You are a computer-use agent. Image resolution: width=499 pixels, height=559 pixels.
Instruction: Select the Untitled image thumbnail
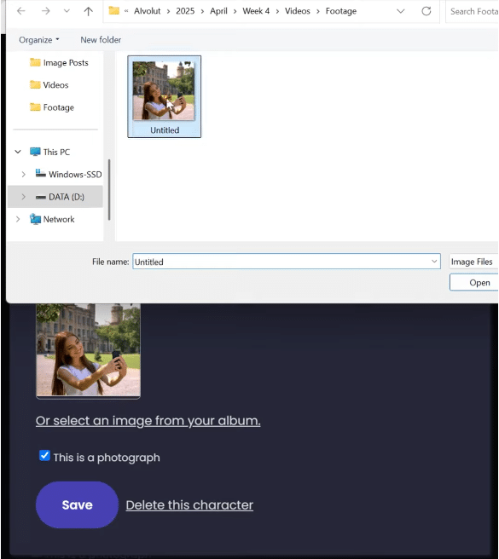(x=164, y=96)
